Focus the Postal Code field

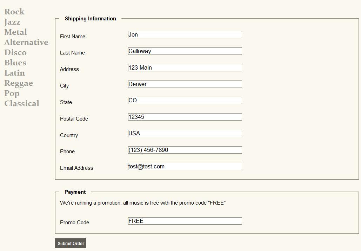click(x=185, y=117)
